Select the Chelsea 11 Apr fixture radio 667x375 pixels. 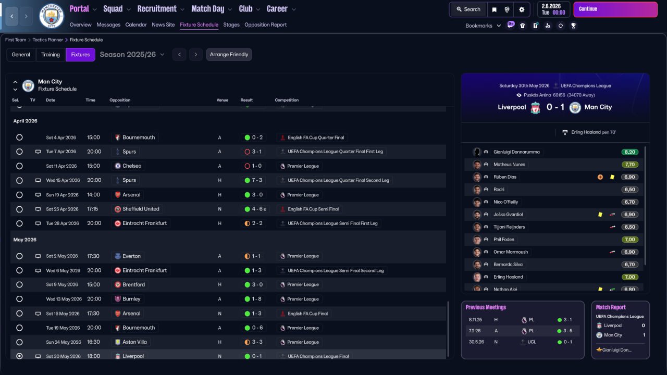[19, 166]
